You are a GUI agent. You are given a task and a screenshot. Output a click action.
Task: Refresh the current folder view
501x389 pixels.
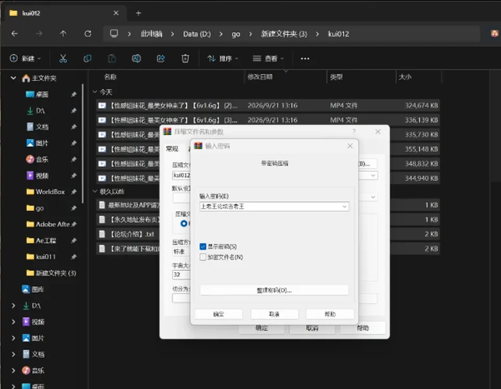coord(88,33)
